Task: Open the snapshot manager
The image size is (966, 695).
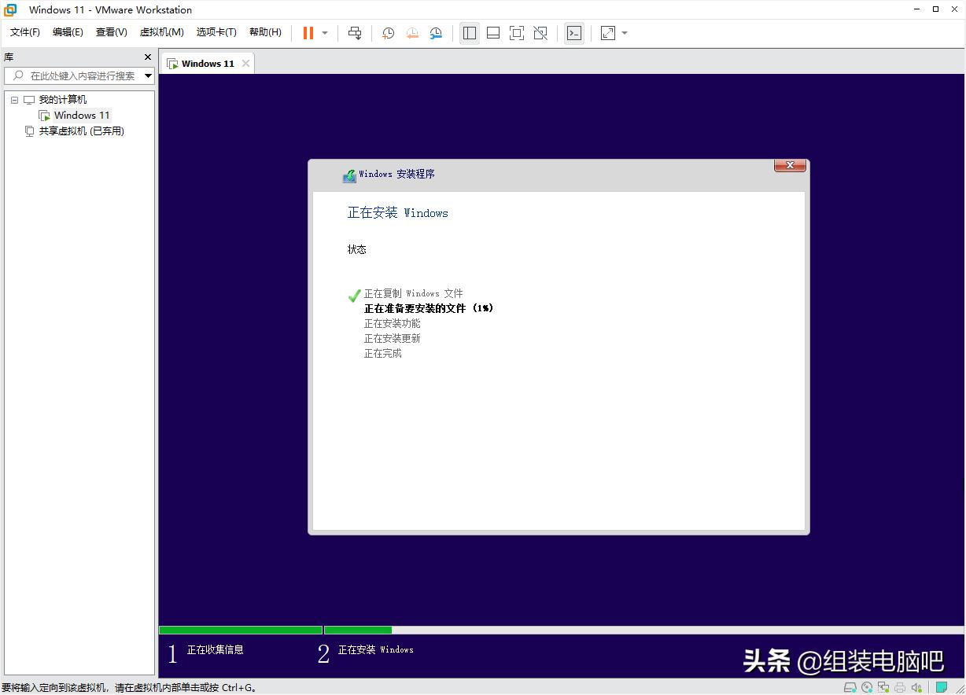Action: pyautogui.click(x=436, y=33)
